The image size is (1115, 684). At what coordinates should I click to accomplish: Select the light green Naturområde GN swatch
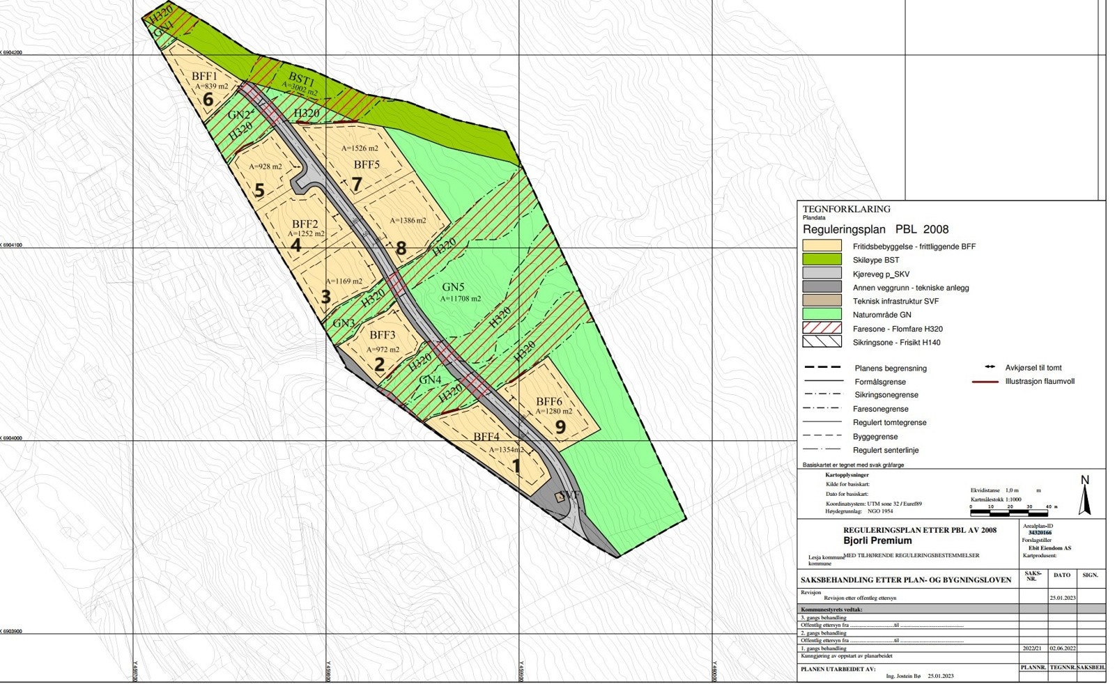[x=822, y=315]
